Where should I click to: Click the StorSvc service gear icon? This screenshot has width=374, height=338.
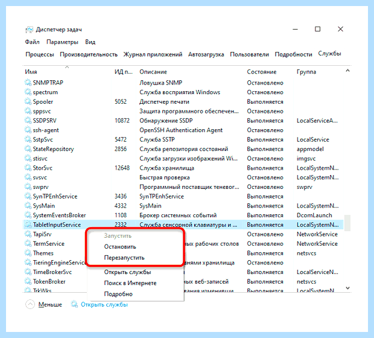[28, 168]
